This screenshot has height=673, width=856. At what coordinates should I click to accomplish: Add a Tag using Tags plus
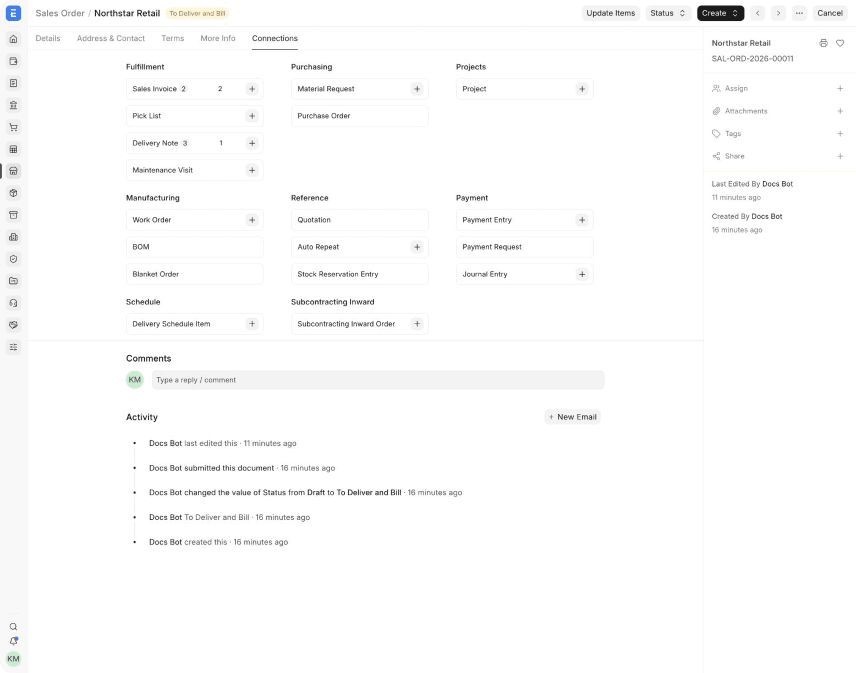point(840,134)
